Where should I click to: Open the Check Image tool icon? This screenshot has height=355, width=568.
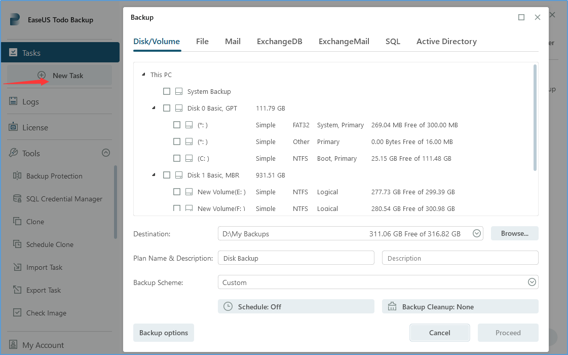17,313
